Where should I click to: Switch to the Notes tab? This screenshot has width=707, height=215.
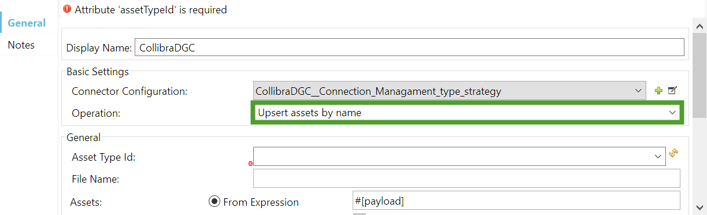21,45
